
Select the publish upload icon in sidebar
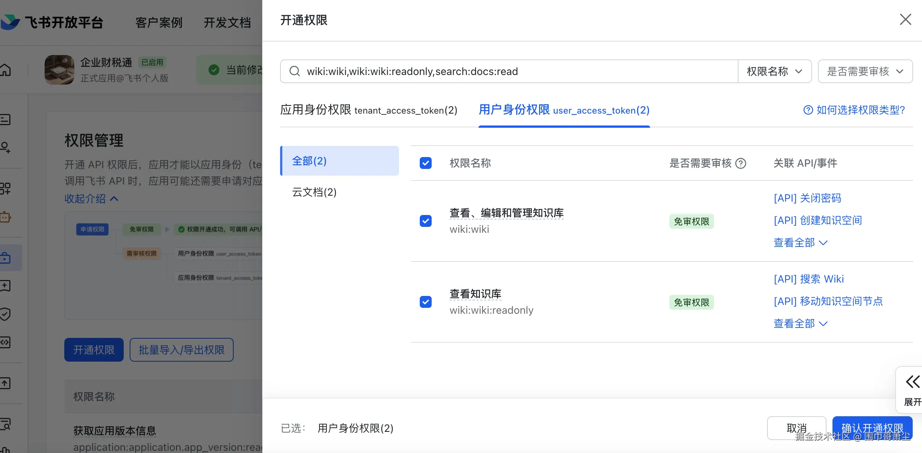(6, 383)
